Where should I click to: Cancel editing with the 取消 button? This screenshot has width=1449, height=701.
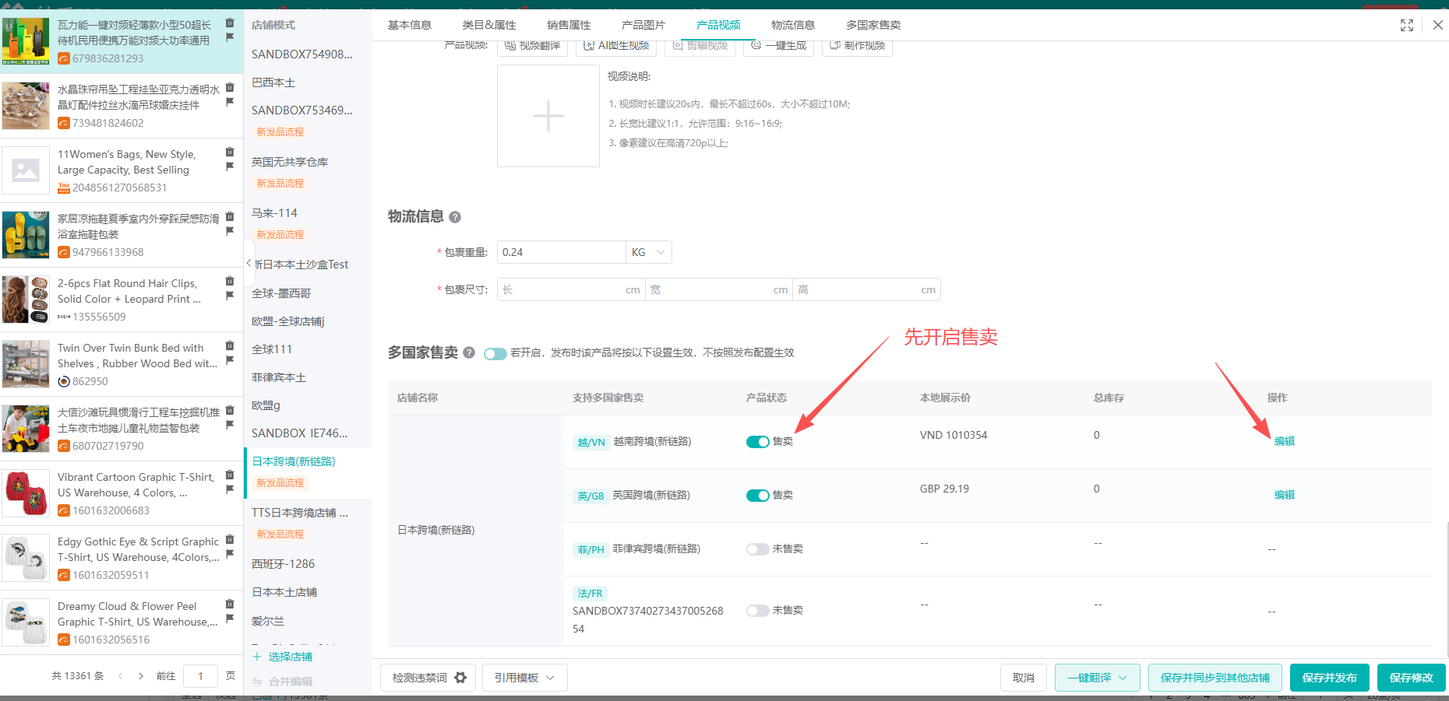(x=1024, y=678)
